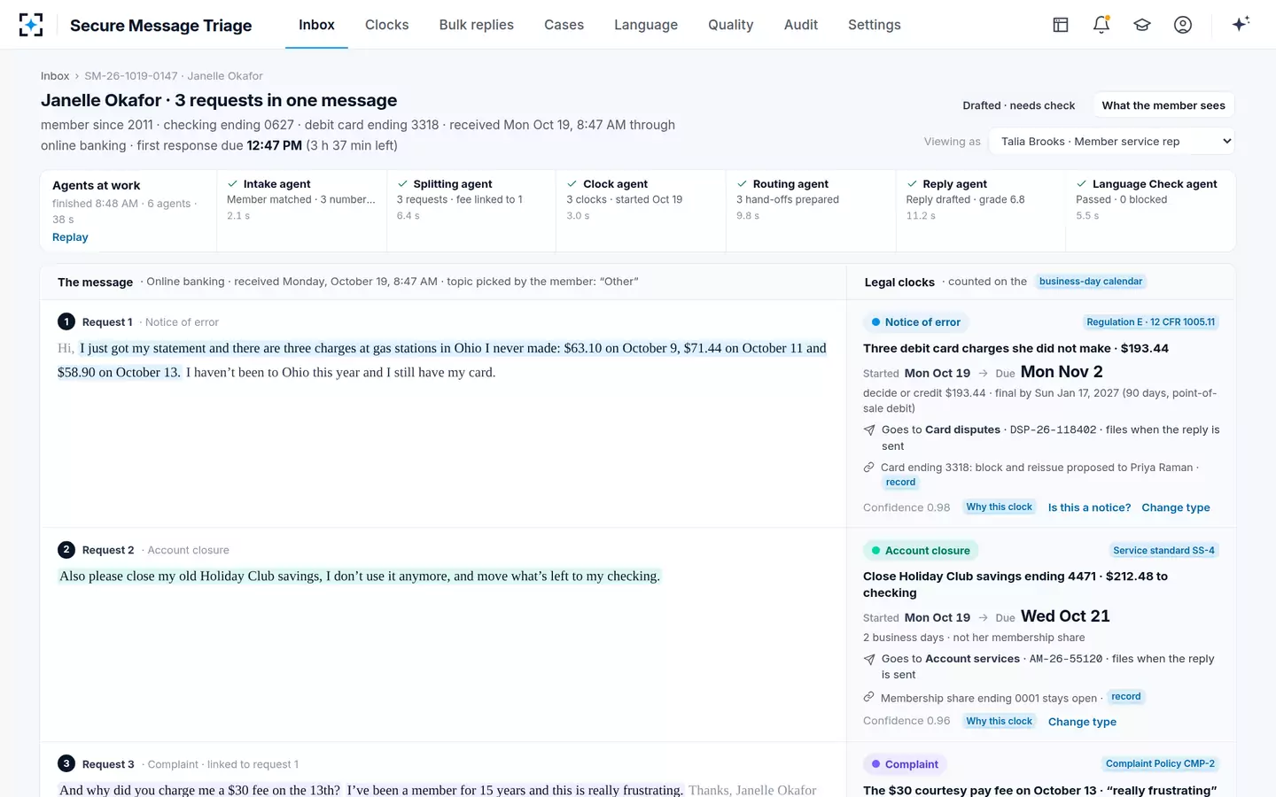Open the business-day calendar tag

pos(1091,282)
